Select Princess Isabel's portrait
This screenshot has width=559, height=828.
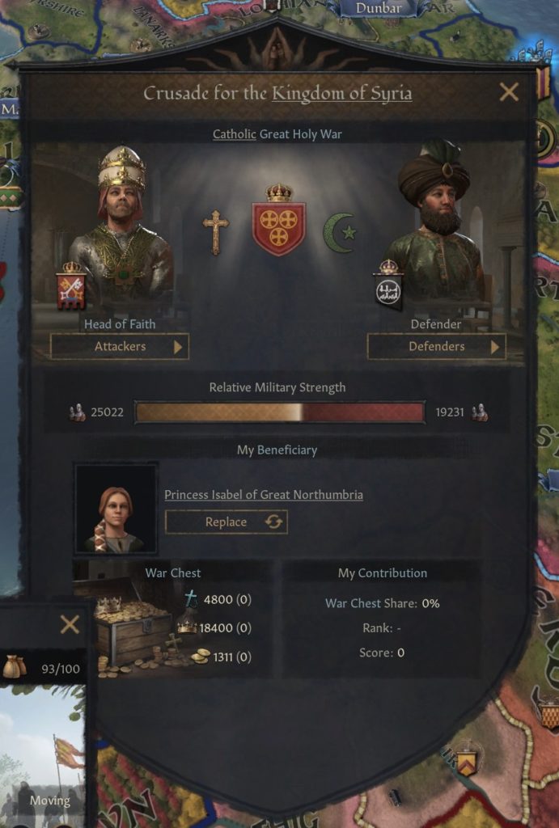point(116,509)
